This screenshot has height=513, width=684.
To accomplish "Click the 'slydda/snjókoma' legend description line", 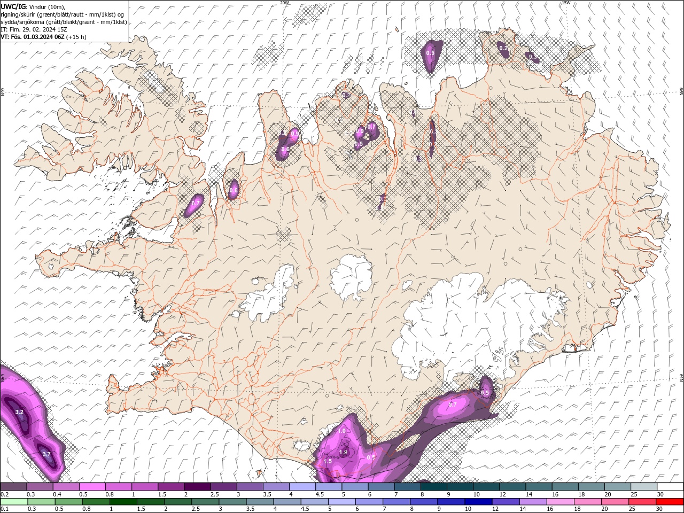I will [x=64, y=22].
